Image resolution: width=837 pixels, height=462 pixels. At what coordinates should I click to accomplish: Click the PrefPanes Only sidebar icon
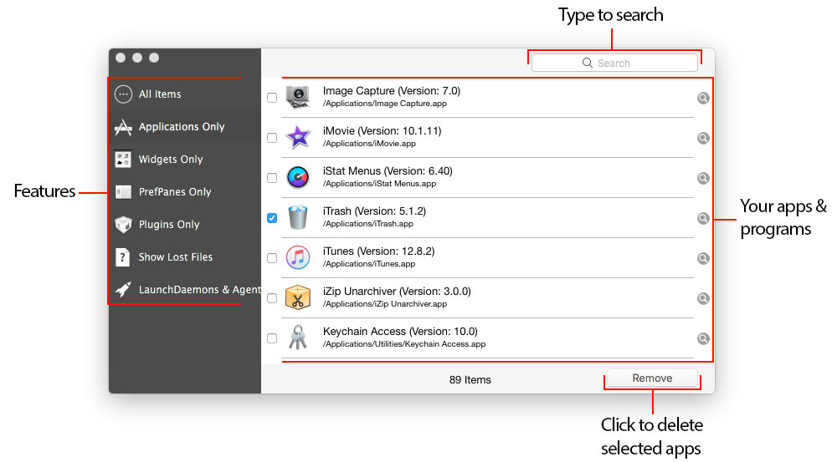click(123, 192)
